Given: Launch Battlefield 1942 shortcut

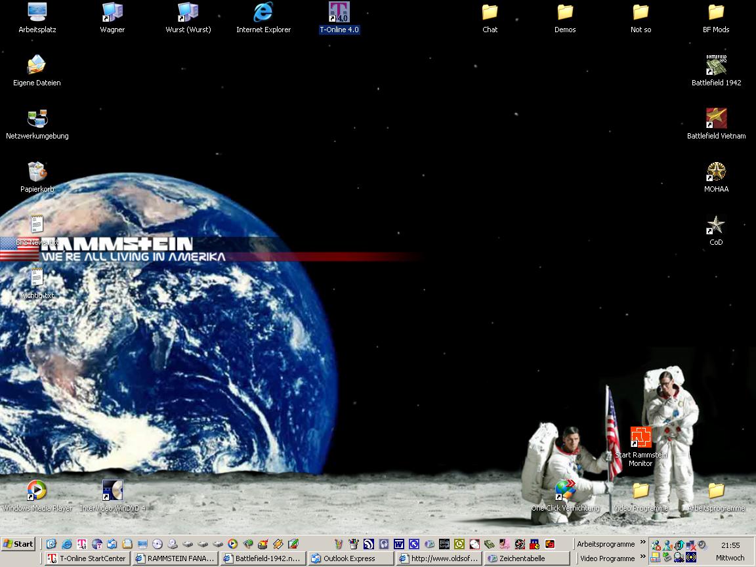Looking at the screenshot, I should coord(716,70).
